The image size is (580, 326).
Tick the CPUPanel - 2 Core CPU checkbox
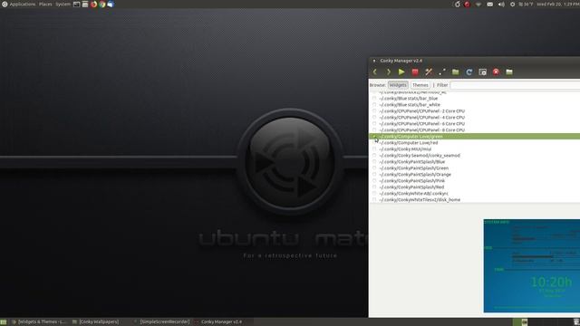pos(374,110)
